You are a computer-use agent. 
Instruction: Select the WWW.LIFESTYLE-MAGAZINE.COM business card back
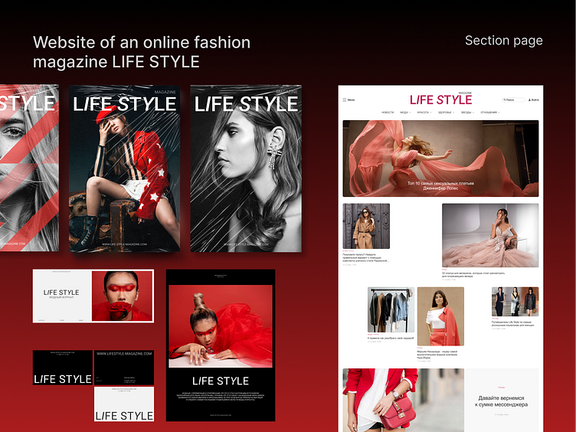click(124, 368)
